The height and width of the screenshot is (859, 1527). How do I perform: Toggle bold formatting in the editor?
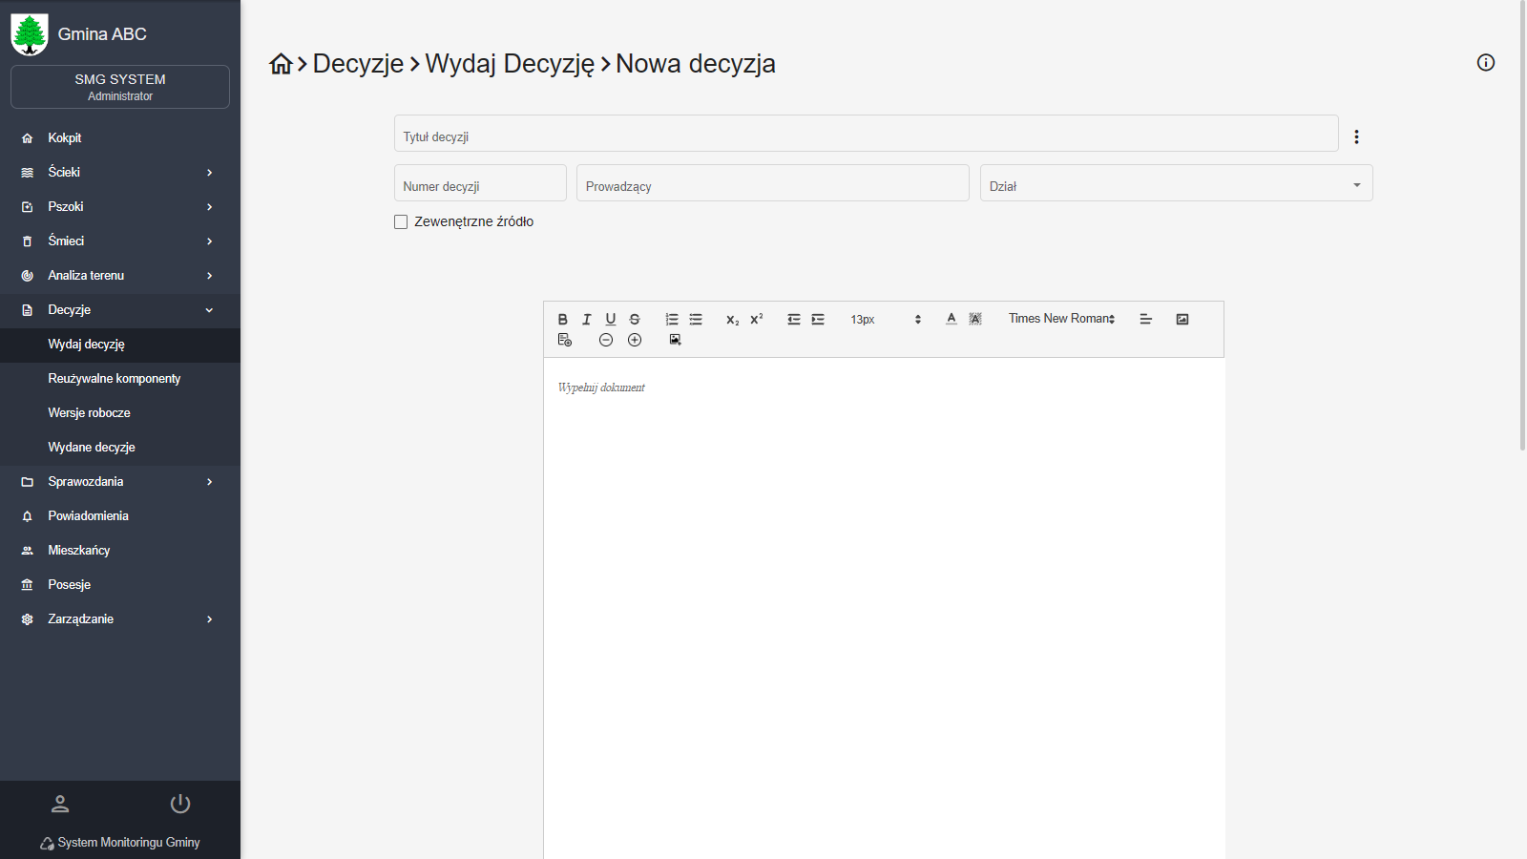click(563, 320)
